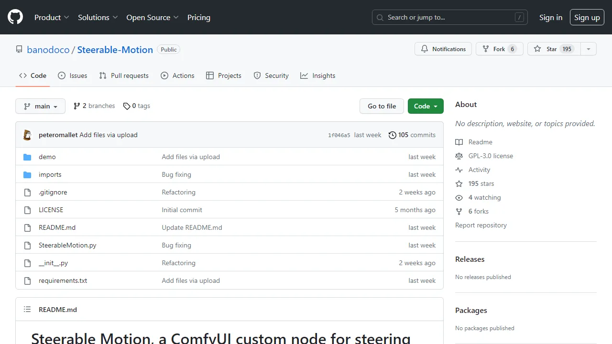The image size is (612, 344).
Task: Click the __init__.py file icon
Action: coord(27,263)
